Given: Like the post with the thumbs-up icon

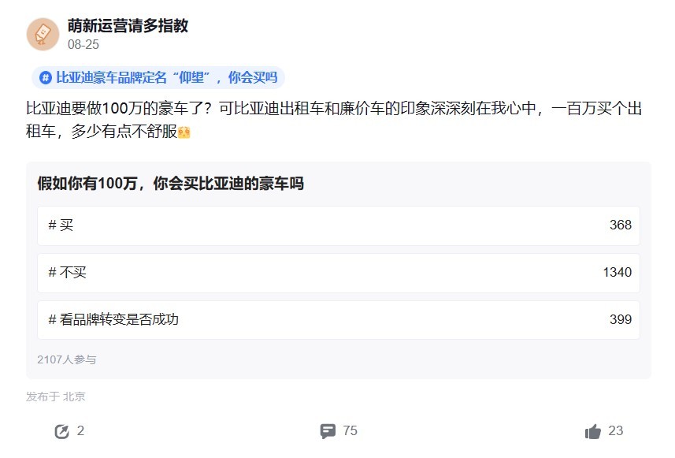Looking at the screenshot, I should pos(593,431).
